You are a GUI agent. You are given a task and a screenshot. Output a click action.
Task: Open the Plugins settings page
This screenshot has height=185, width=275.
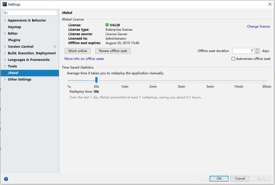14,40
